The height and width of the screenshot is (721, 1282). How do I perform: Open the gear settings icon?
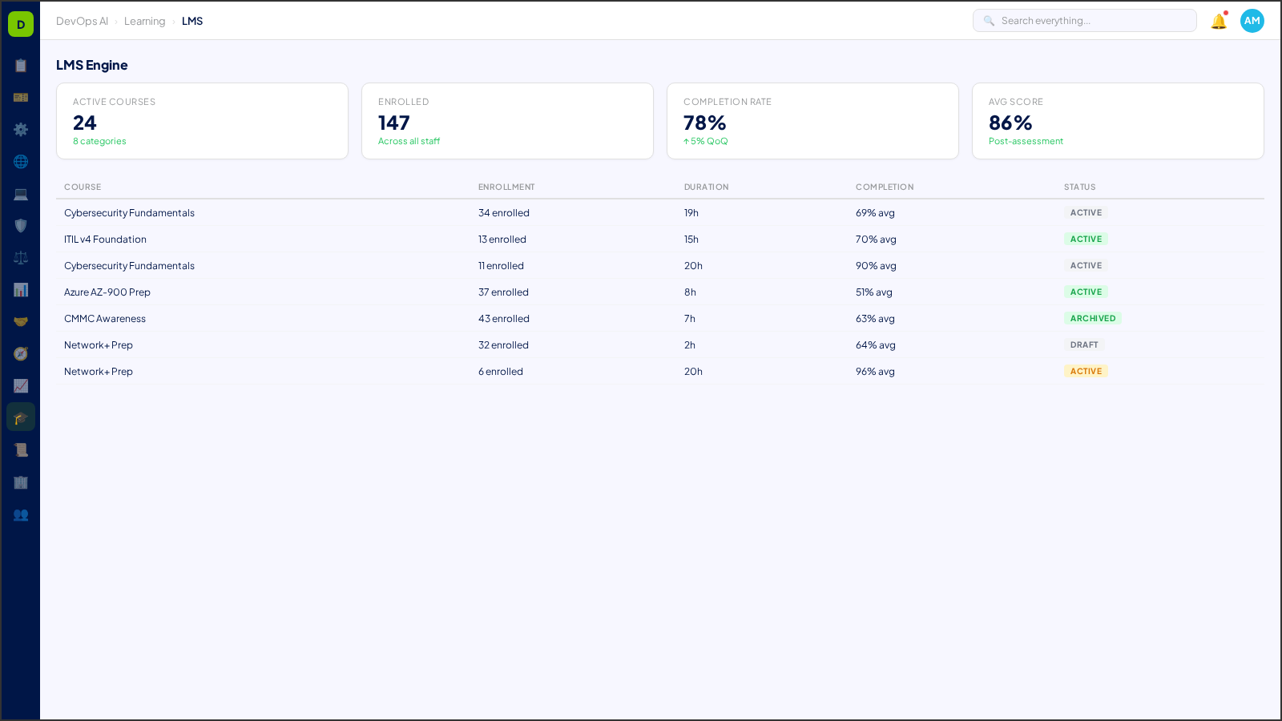(x=21, y=130)
